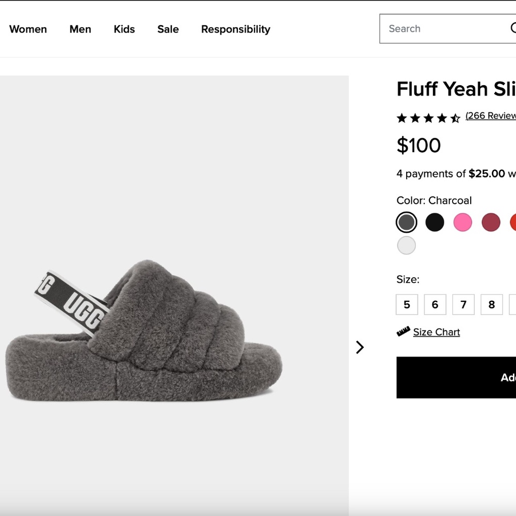The height and width of the screenshot is (516, 516).
Task: Open the 266 Reviews link
Action: coord(490,116)
